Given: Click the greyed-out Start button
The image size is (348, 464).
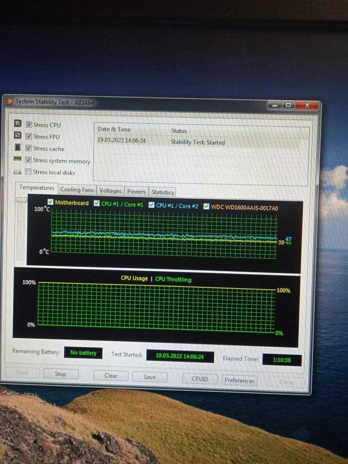Looking at the screenshot, I should point(22,373).
